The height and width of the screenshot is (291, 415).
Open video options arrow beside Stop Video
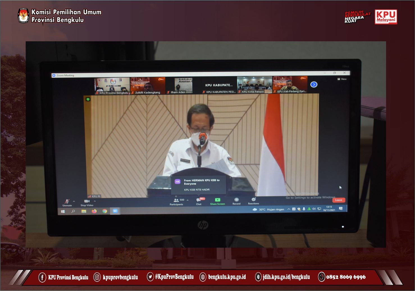point(95,201)
